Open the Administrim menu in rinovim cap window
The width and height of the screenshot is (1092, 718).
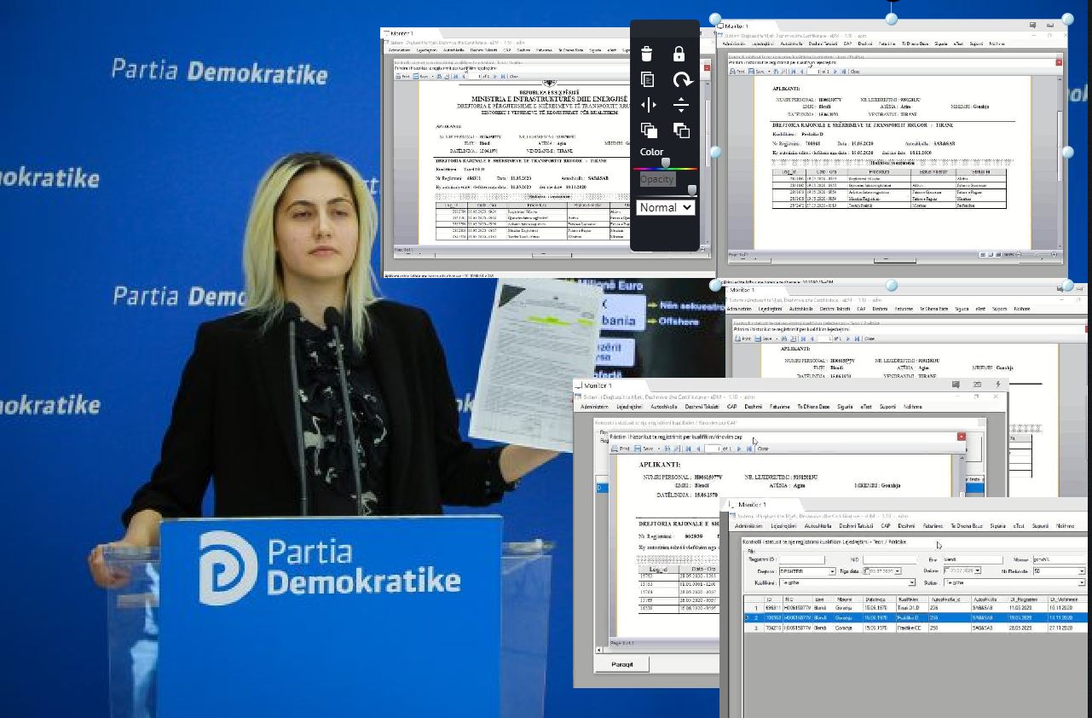coord(595,407)
